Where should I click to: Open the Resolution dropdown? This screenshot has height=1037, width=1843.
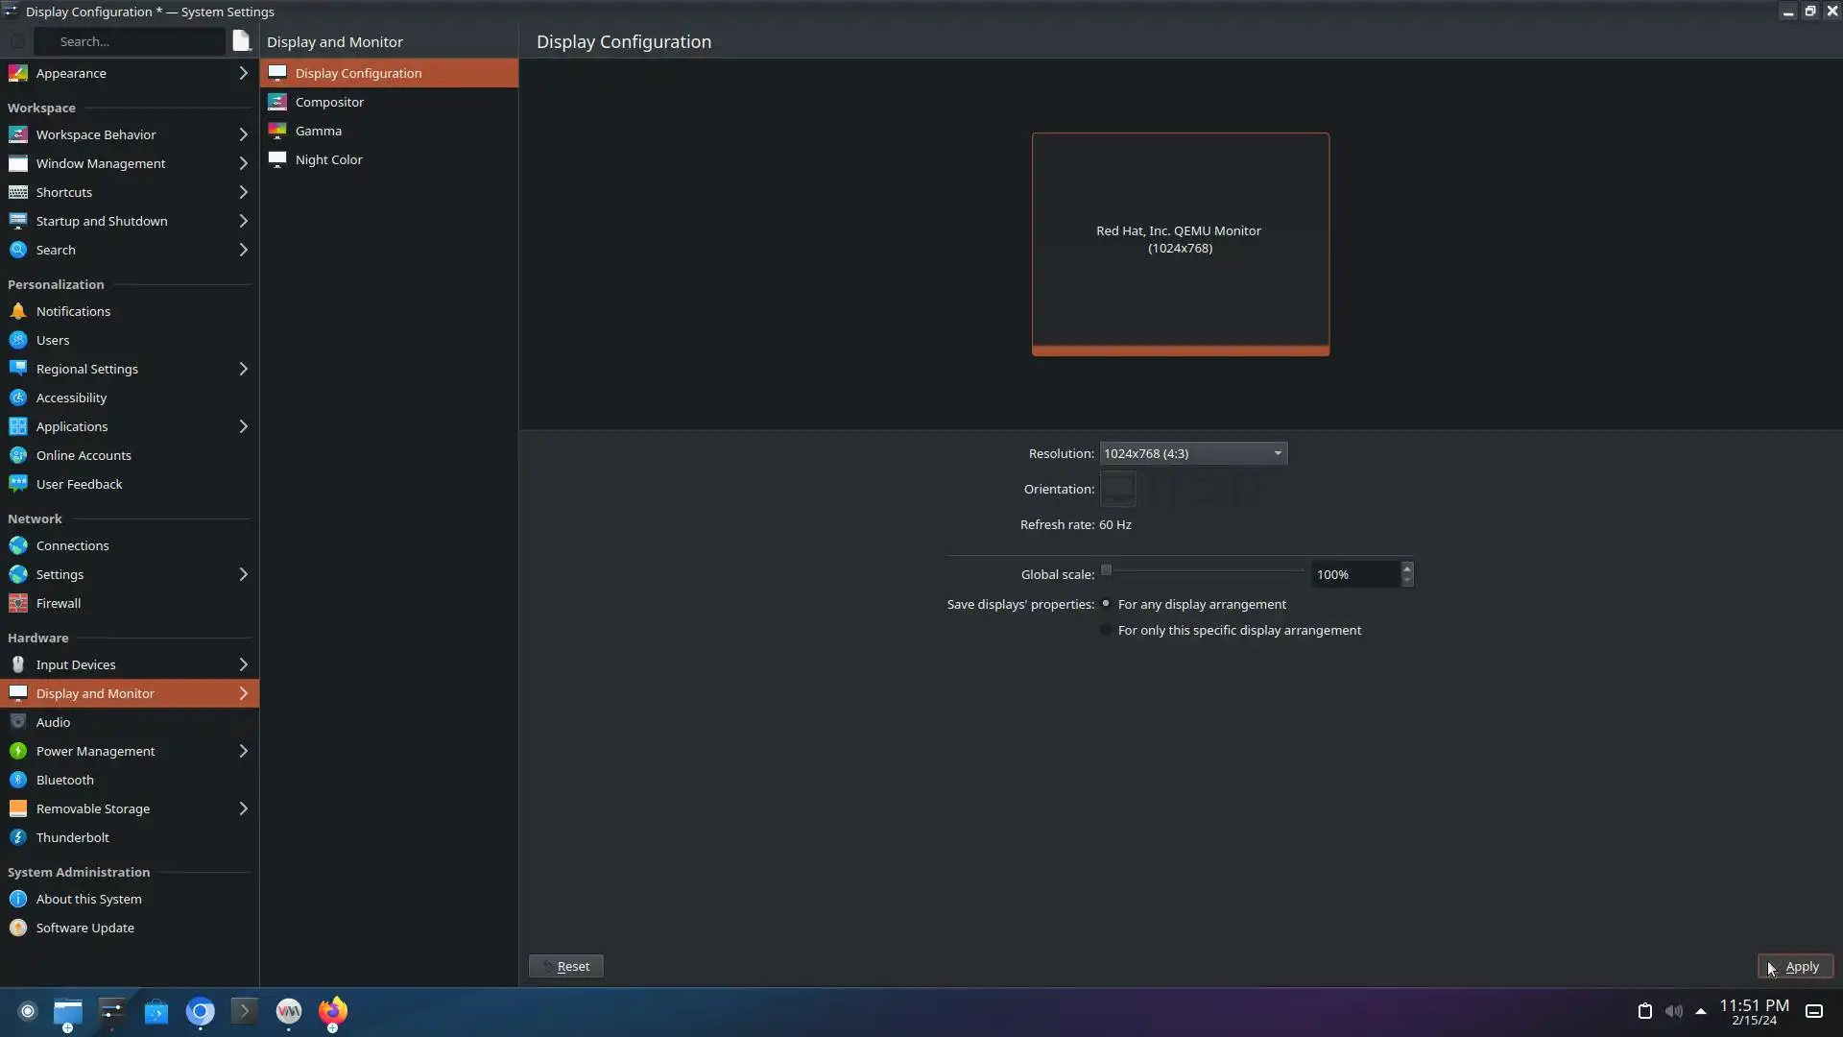pyautogui.click(x=1192, y=453)
